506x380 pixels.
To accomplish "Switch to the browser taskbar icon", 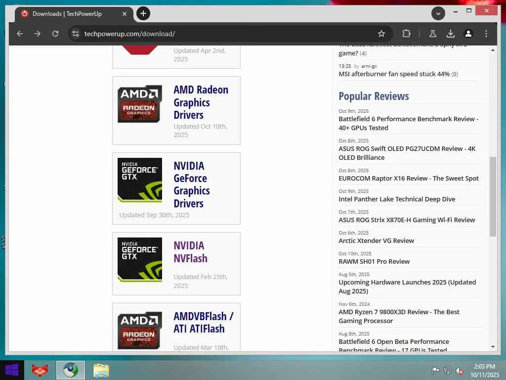I will click(71, 370).
